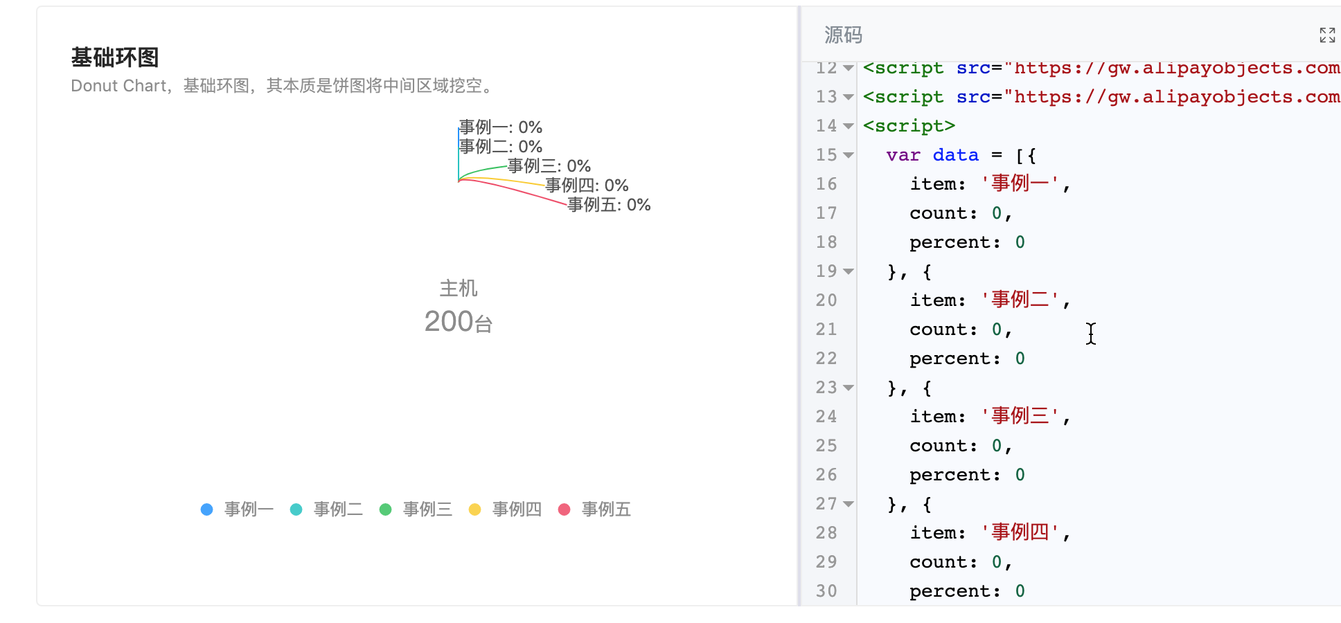Click the fullscreen expand icon above the code

tap(1327, 35)
